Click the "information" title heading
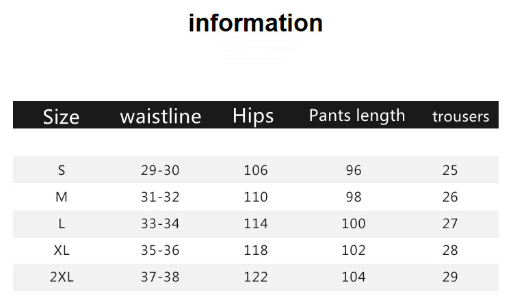This screenshot has width=513, height=300. (256, 23)
